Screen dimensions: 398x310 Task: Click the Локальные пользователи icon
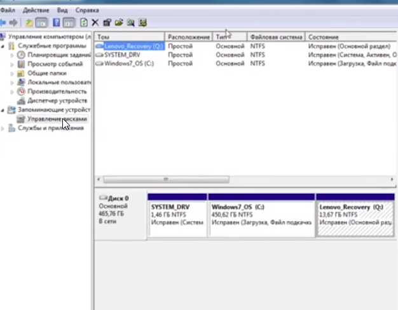(21, 82)
